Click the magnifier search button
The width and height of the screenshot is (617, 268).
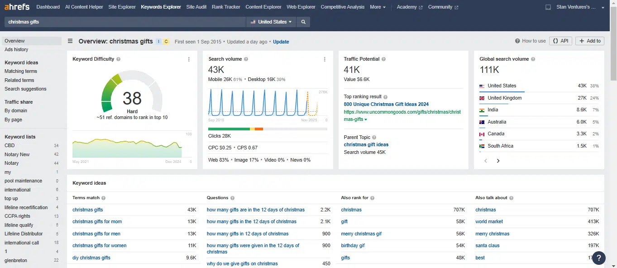[303, 22]
